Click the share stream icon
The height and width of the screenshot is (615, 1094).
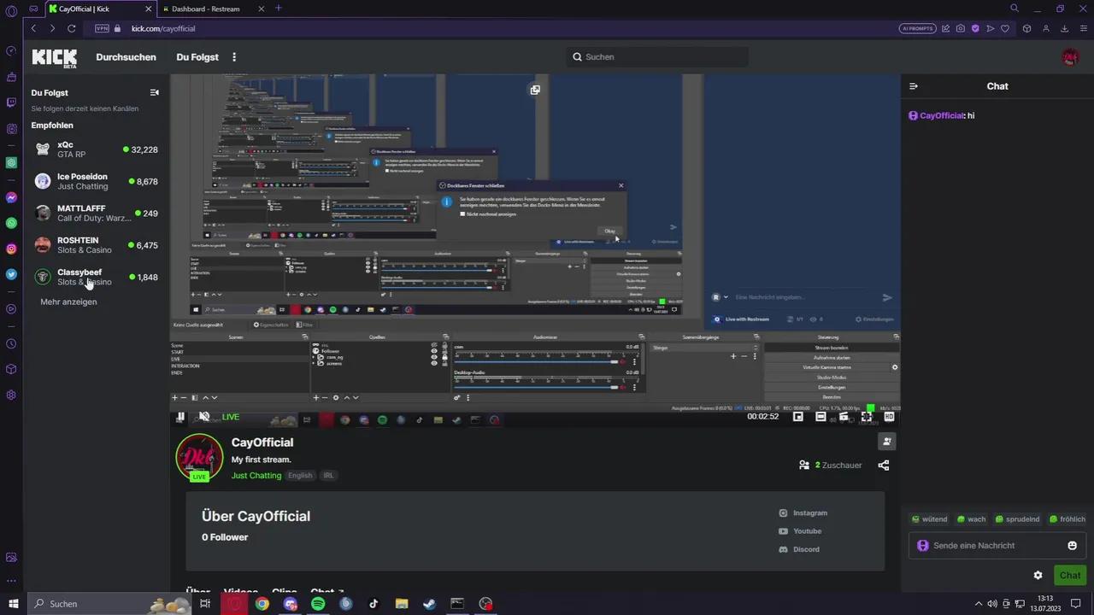tap(884, 466)
